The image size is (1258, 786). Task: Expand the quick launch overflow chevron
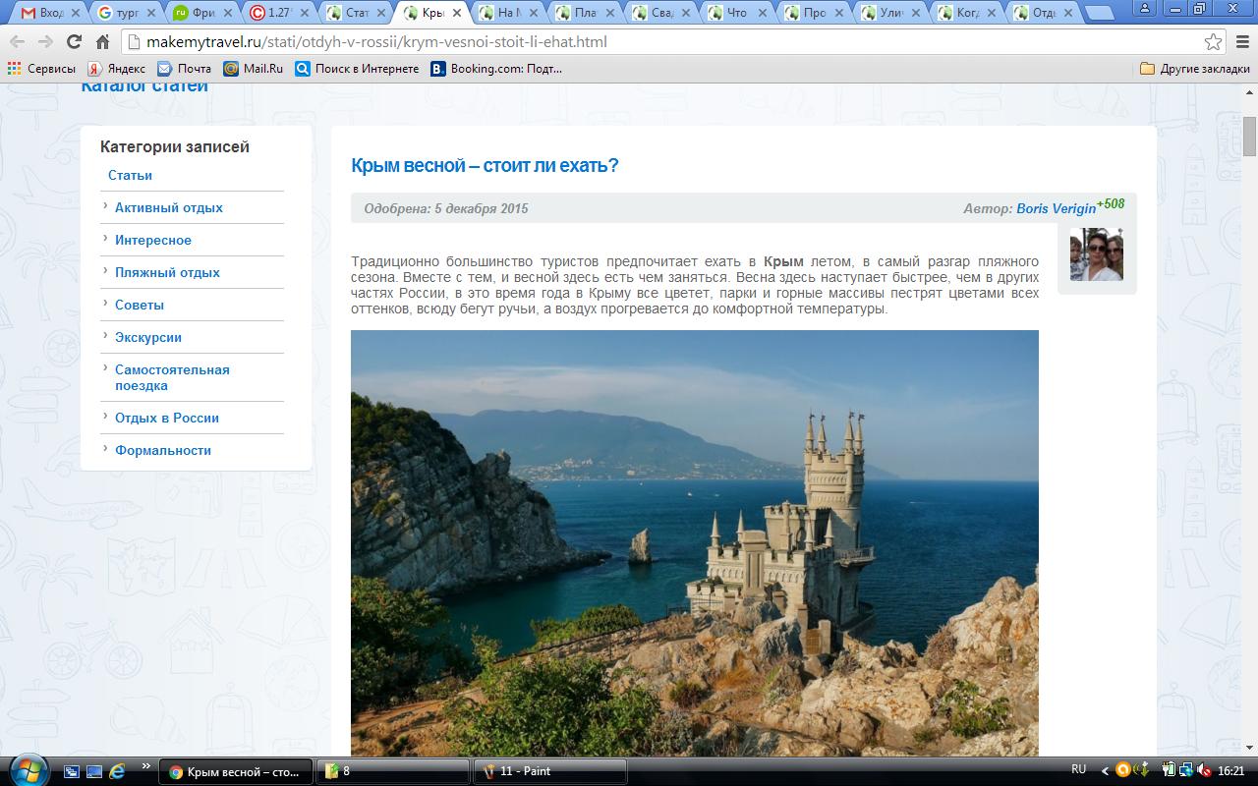[146, 766]
